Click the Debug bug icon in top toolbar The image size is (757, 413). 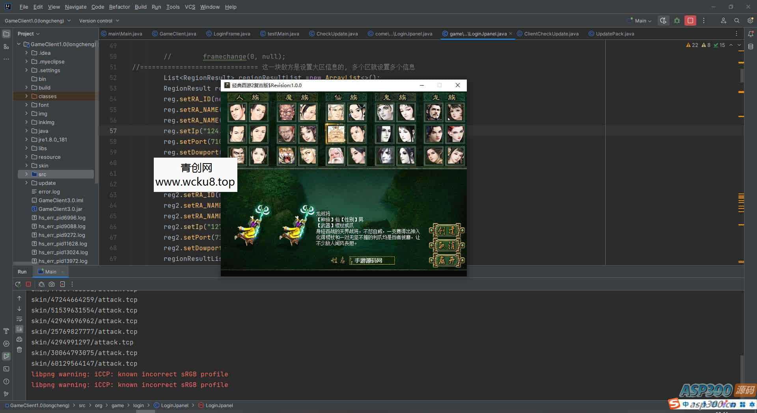(677, 20)
